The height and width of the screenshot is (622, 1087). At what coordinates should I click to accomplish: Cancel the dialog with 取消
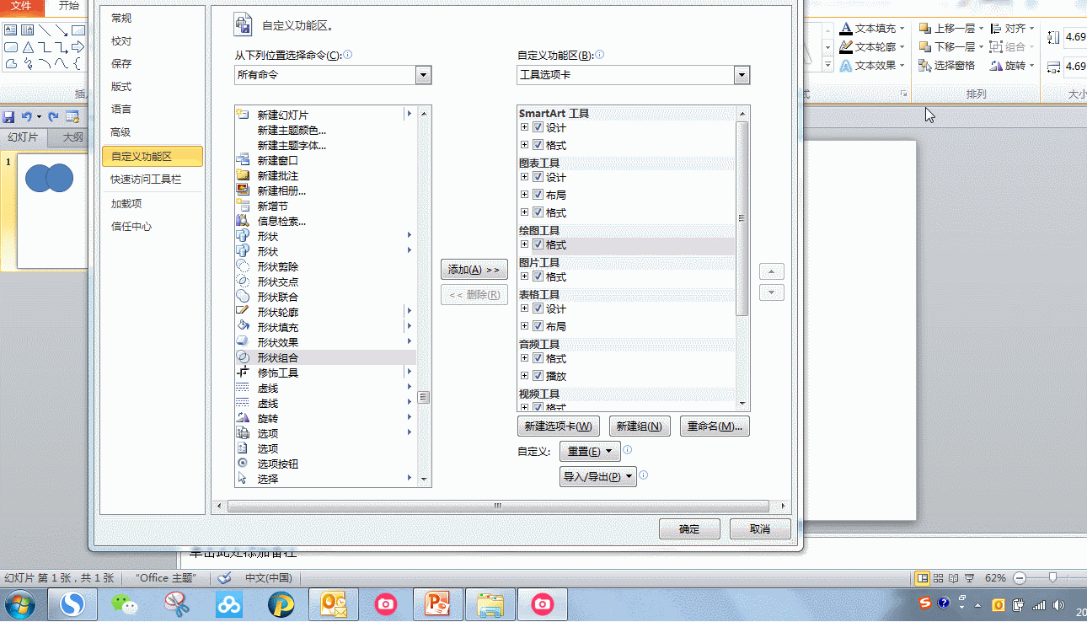pyautogui.click(x=760, y=529)
